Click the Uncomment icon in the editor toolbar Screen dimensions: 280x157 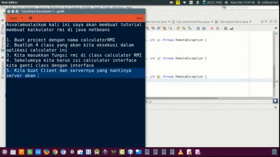231,28
